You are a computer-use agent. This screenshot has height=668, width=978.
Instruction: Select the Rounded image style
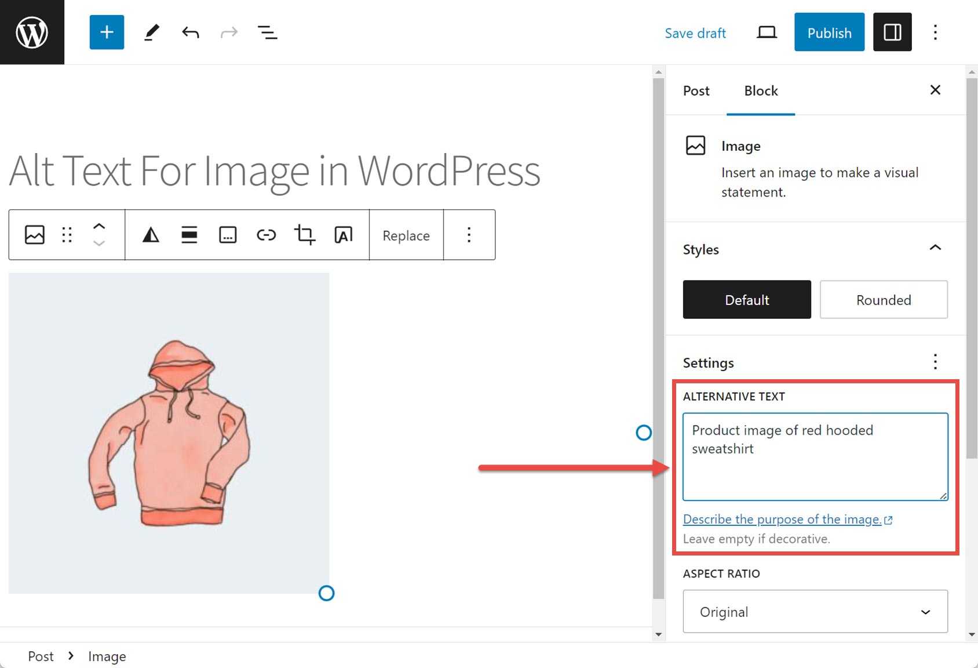pos(884,300)
